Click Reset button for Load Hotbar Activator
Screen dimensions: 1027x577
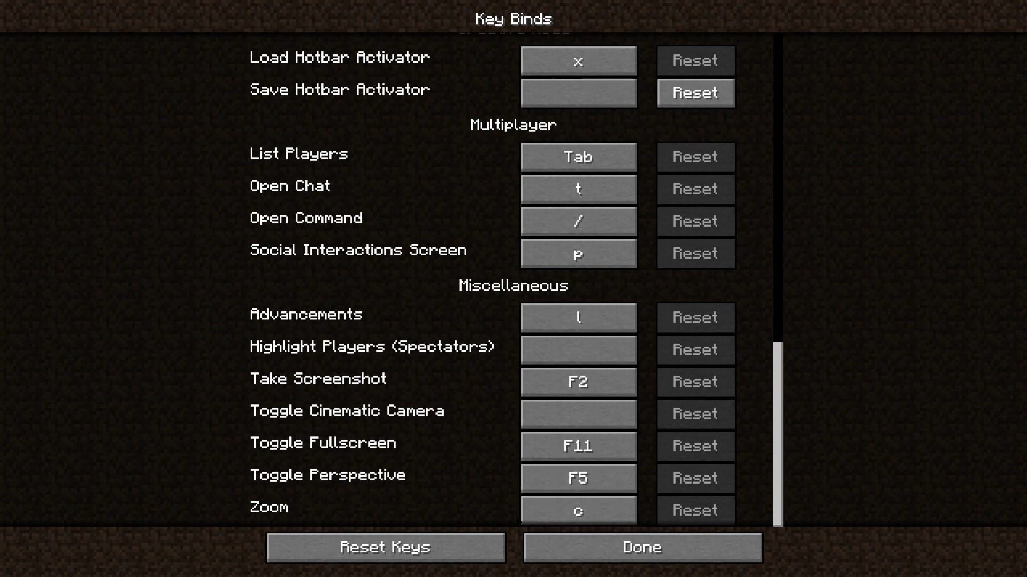695,60
